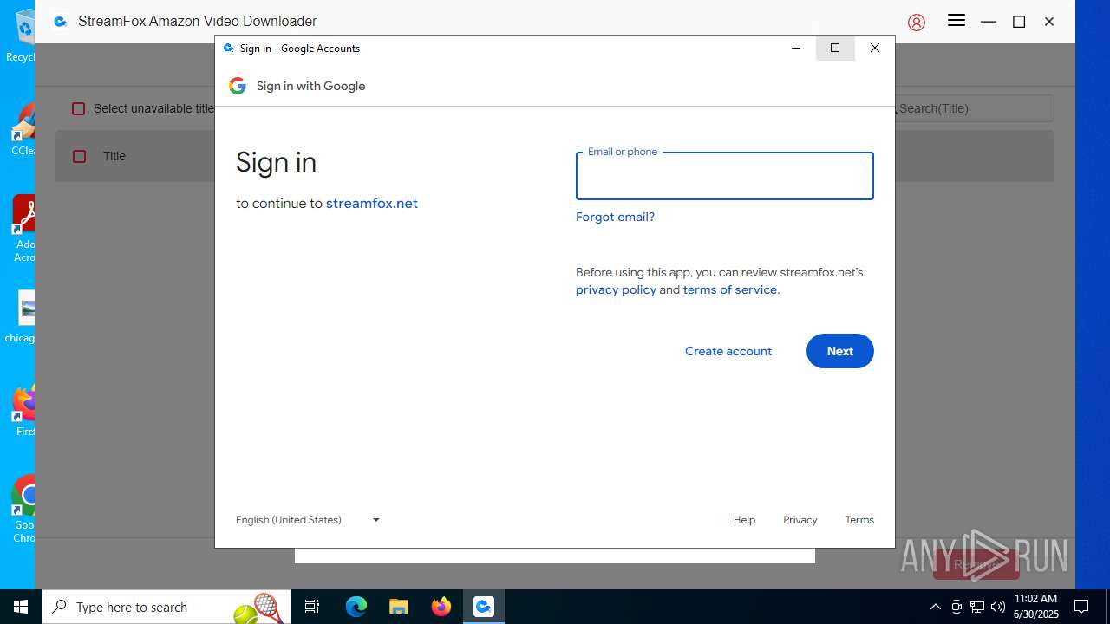Toggle the Title column select-all checkbox
Image resolution: width=1110 pixels, height=624 pixels.
click(x=79, y=156)
